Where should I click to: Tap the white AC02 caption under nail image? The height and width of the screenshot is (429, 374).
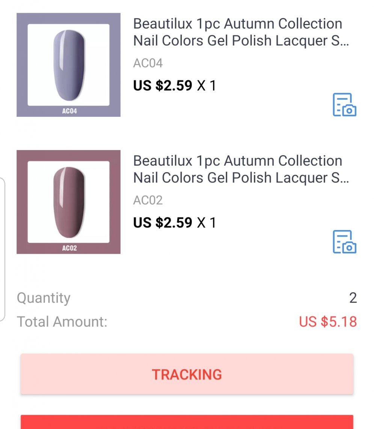69,248
